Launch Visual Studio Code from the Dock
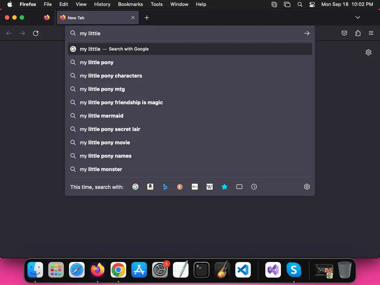The width and height of the screenshot is (380, 285). coord(243,270)
